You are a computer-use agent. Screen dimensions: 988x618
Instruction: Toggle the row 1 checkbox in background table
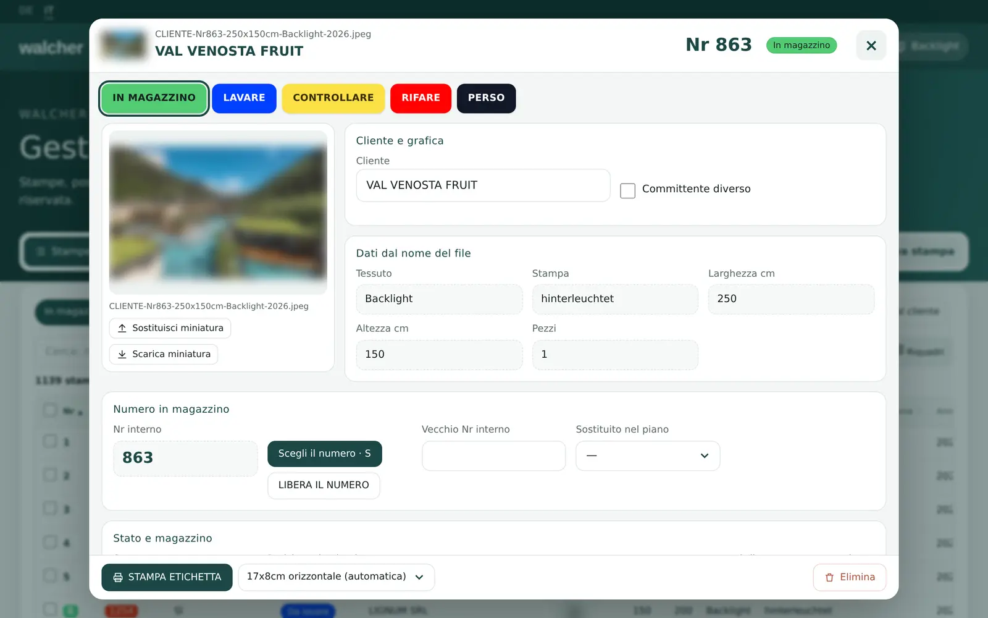pyautogui.click(x=50, y=441)
